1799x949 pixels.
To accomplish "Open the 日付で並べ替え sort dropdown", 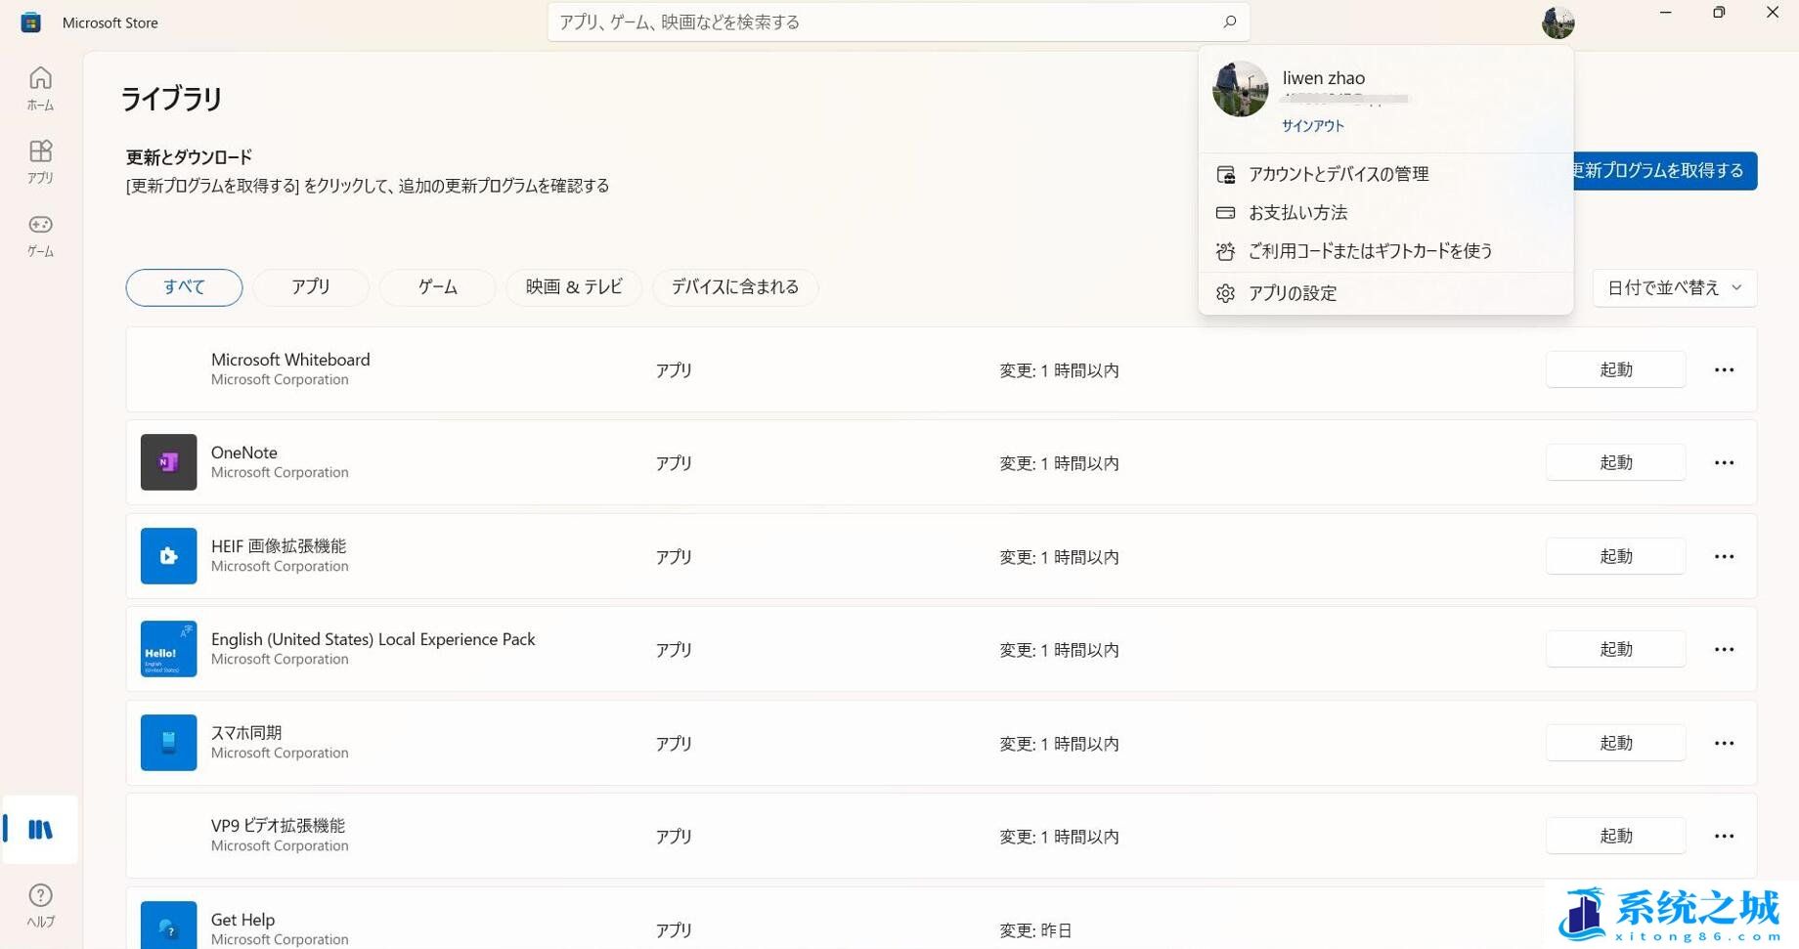I will (x=1673, y=286).
